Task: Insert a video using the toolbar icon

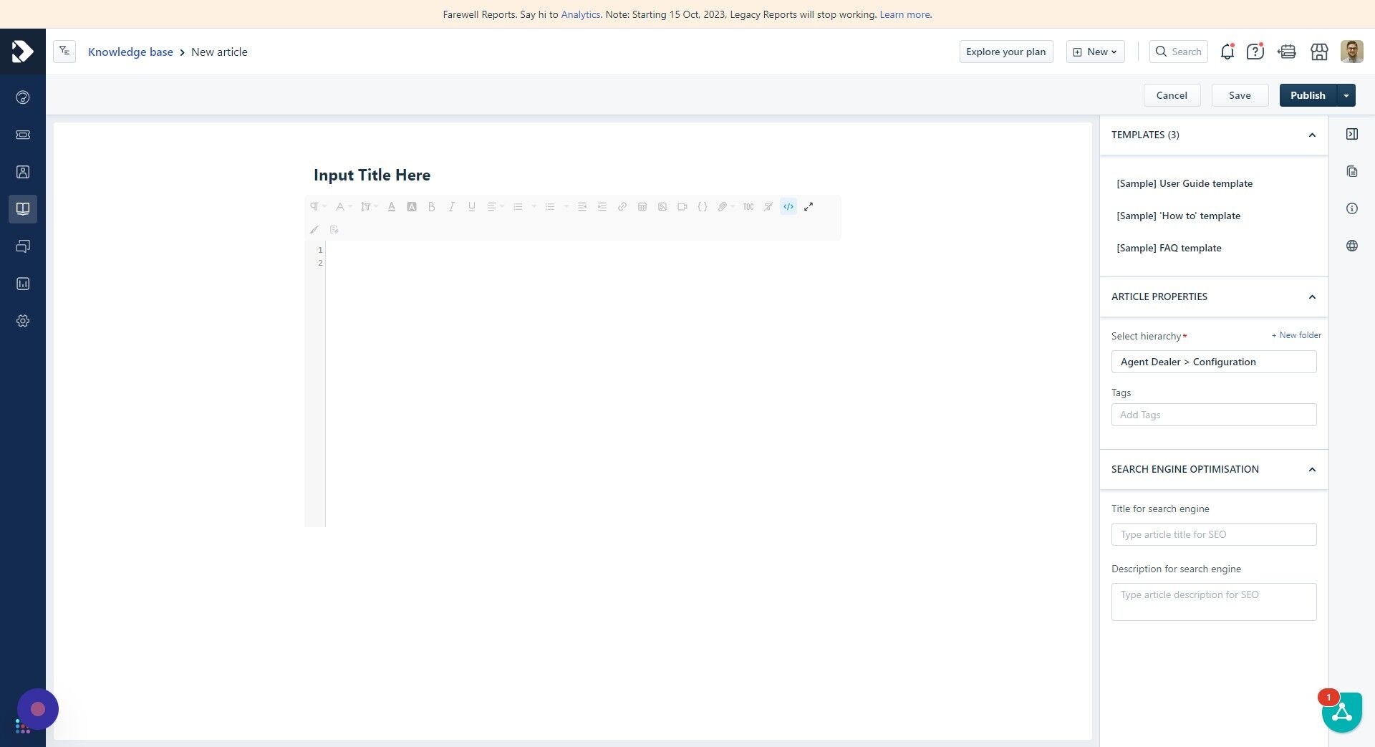Action: click(682, 206)
